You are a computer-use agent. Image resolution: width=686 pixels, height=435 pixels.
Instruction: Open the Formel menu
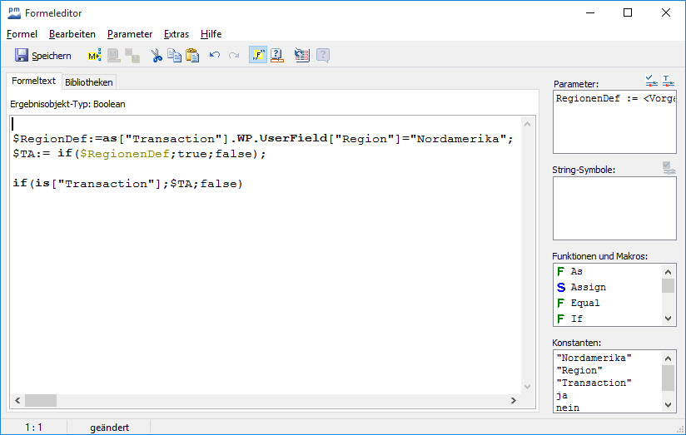click(22, 34)
